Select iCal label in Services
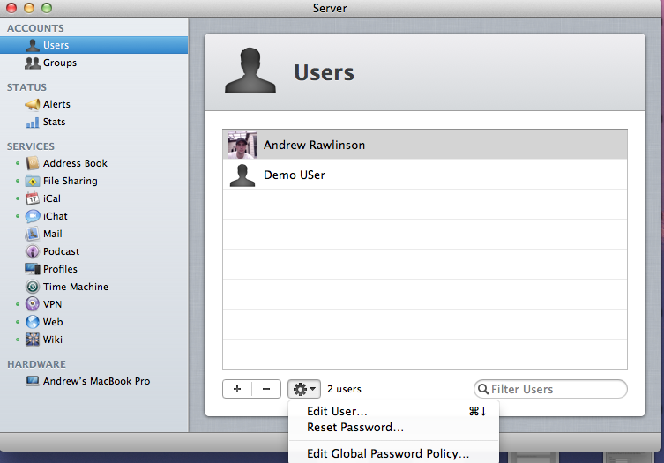This screenshot has height=463, width=664. [x=52, y=198]
